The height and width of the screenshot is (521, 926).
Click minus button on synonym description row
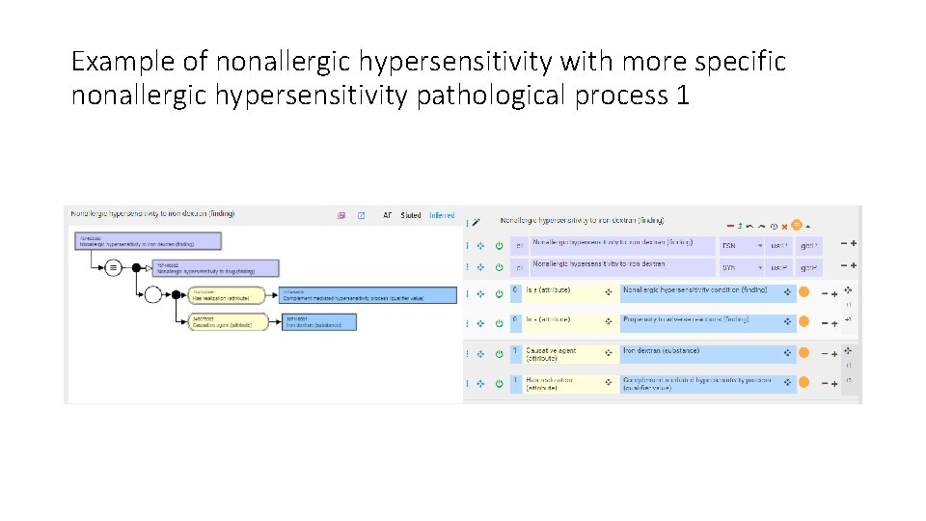843,266
